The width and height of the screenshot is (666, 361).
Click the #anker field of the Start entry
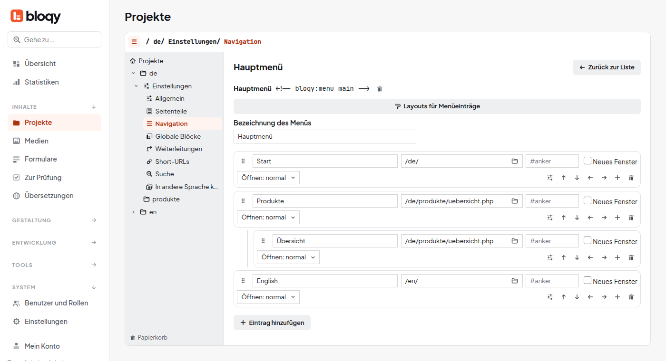(x=552, y=161)
